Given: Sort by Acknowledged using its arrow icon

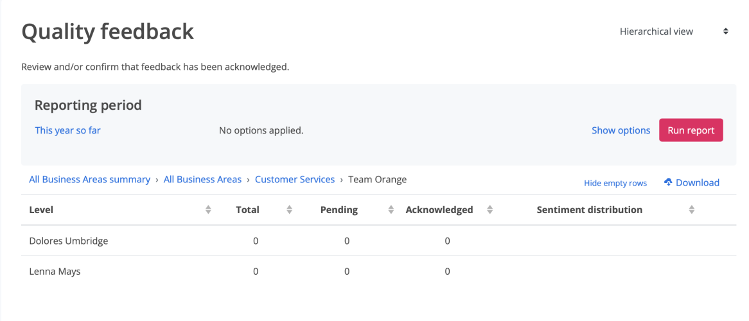Looking at the screenshot, I should pyautogui.click(x=490, y=210).
